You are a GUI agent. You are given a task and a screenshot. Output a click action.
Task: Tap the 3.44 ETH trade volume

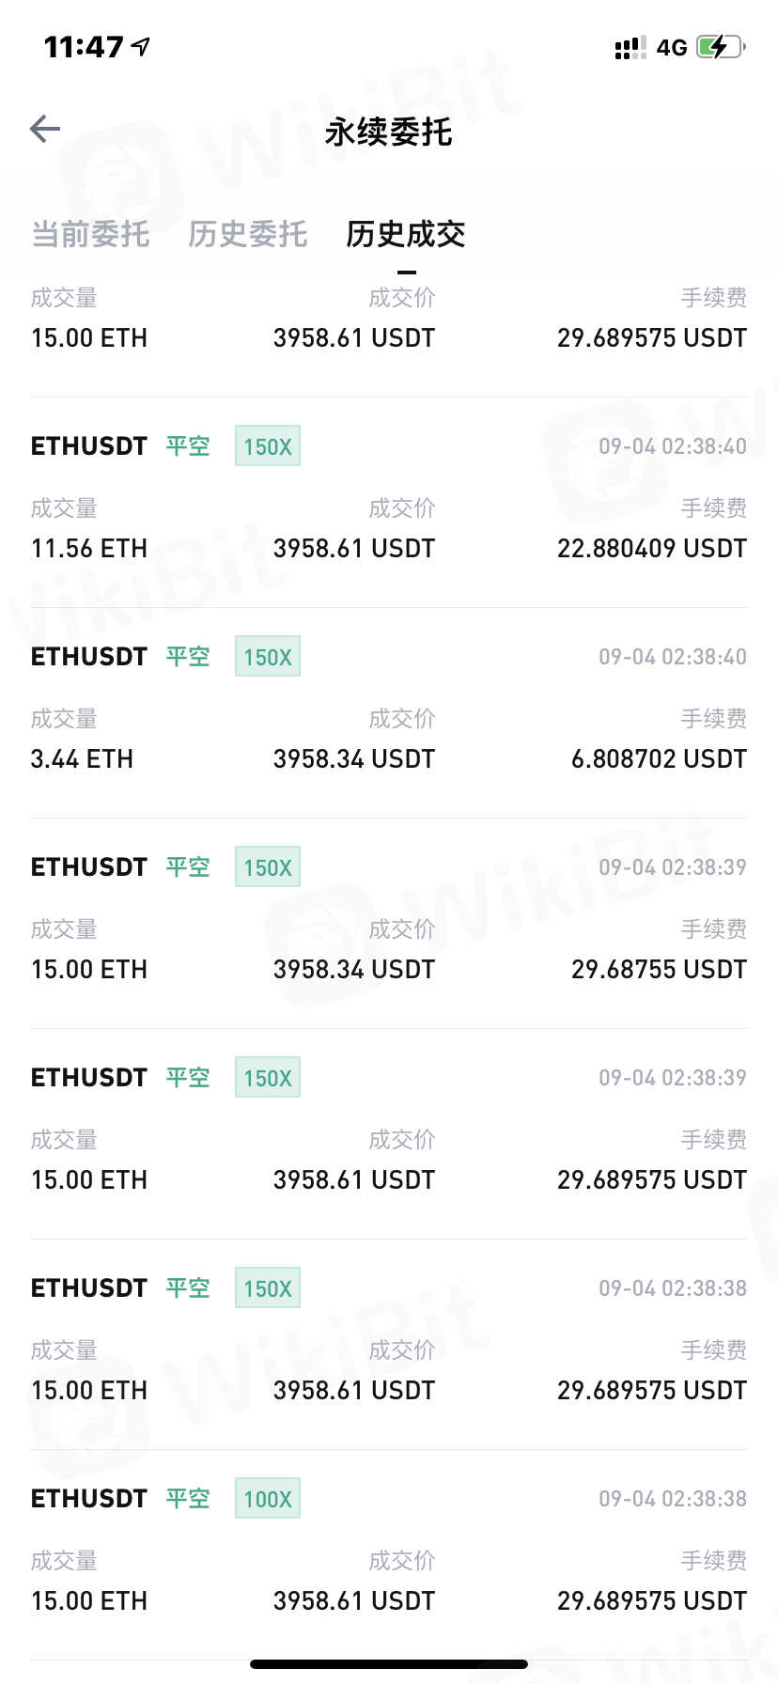tap(82, 758)
